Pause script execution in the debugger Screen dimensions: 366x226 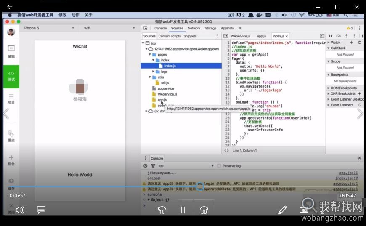point(331,36)
